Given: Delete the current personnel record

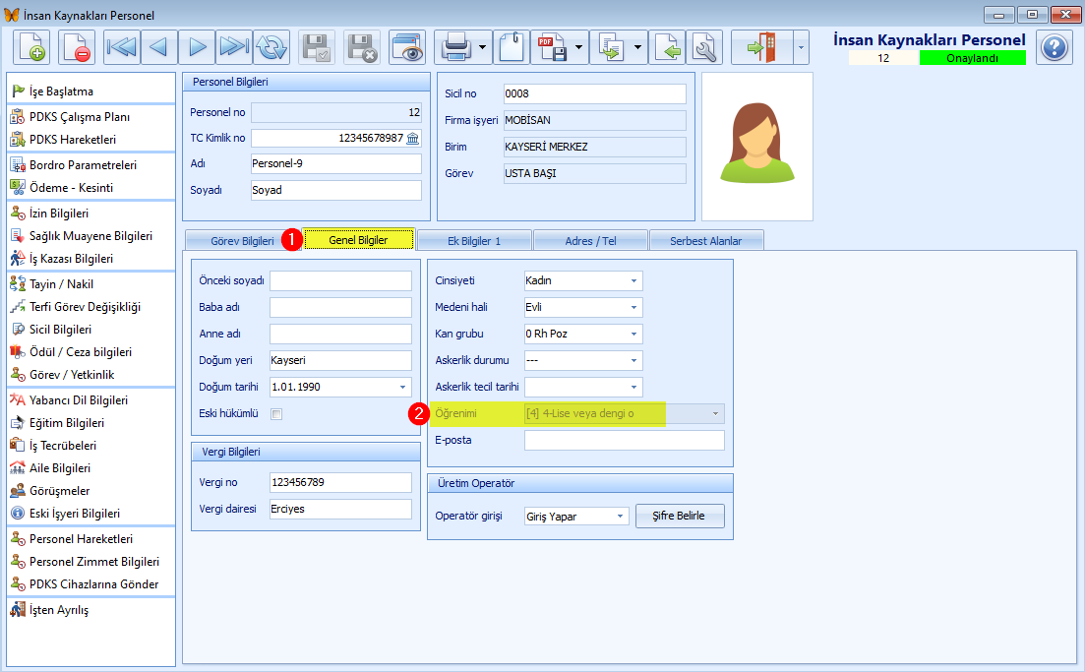Looking at the screenshot, I should [75, 46].
